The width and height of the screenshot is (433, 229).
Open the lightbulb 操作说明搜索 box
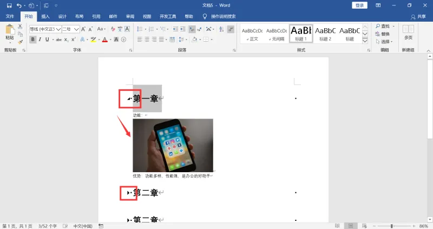(x=220, y=17)
